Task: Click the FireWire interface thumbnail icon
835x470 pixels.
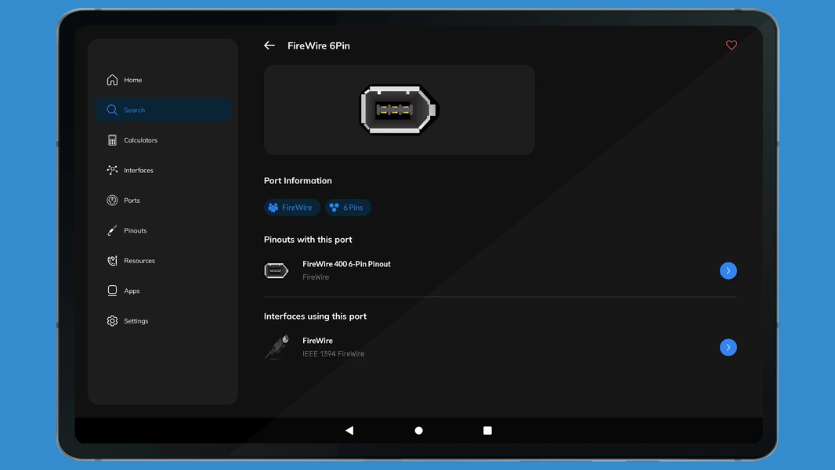Action: (276, 347)
